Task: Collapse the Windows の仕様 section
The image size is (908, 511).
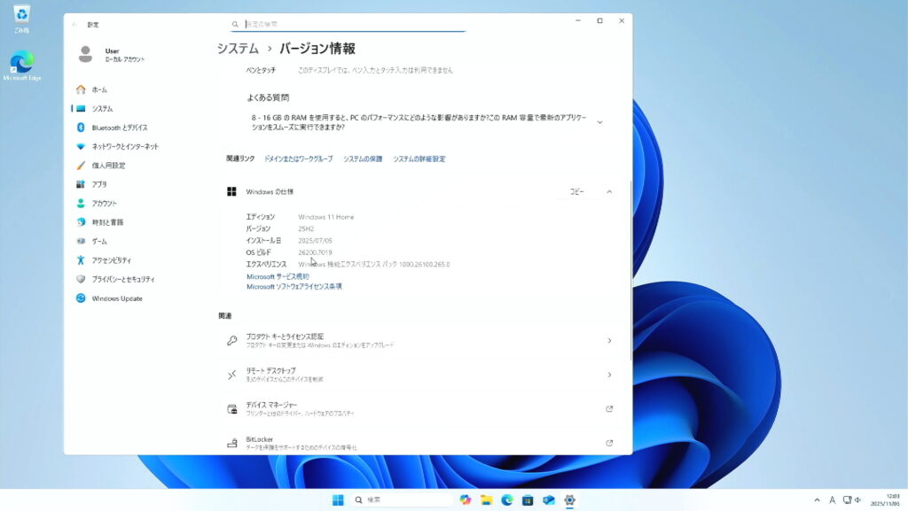Action: click(609, 191)
